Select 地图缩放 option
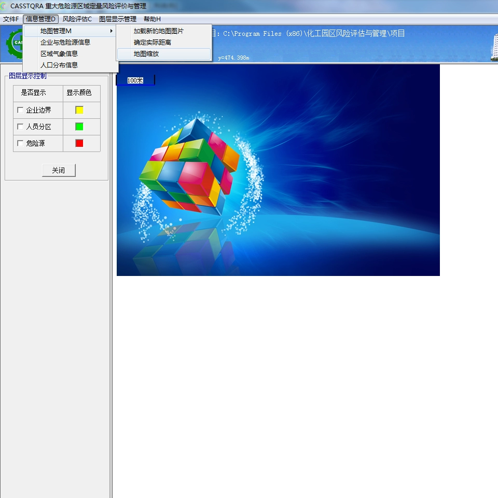 (x=164, y=54)
